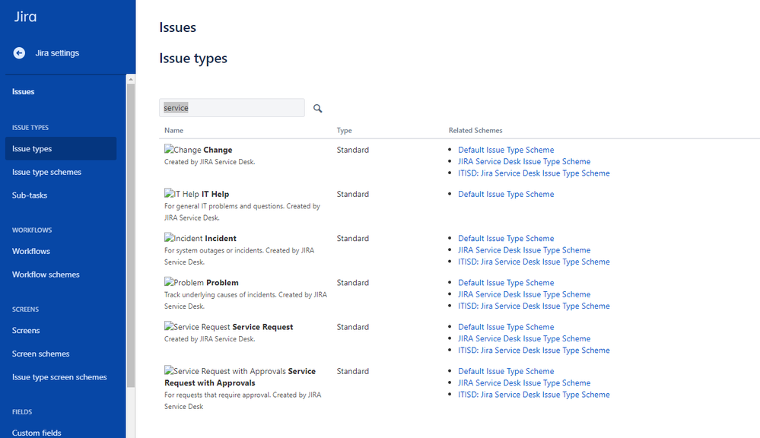Open JIRA Service Desk scheme for Problem
The image size is (760, 438).
(x=524, y=294)
